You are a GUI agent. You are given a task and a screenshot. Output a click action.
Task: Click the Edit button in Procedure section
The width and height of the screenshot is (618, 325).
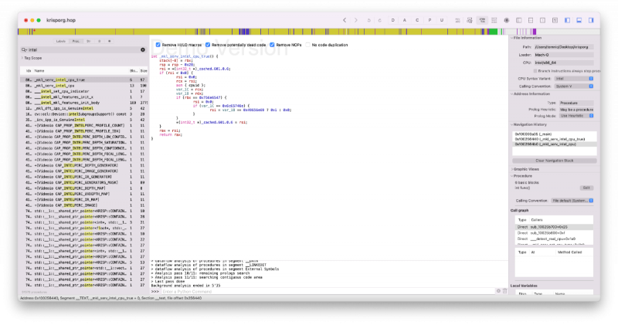pyautogui.click(x=586, y=187)
